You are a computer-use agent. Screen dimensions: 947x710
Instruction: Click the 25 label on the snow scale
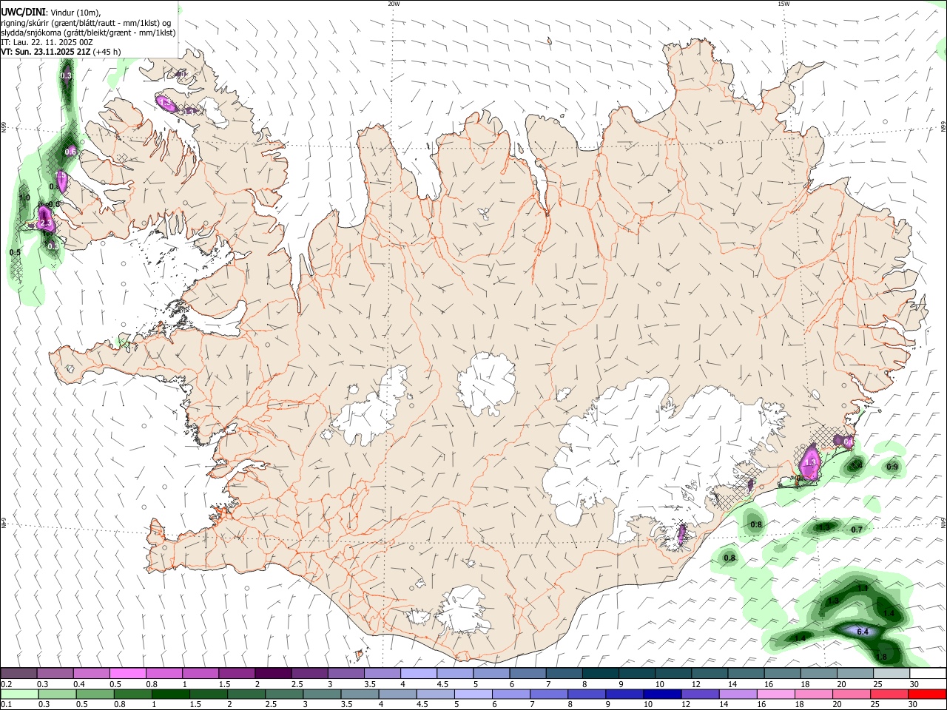877,684
